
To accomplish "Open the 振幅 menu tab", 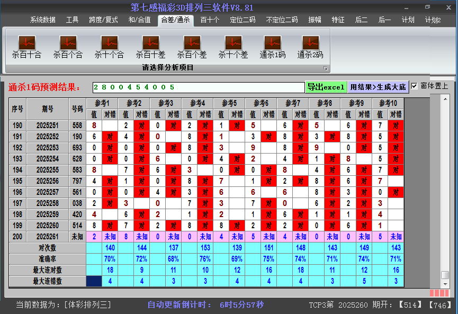I will 315,20.
